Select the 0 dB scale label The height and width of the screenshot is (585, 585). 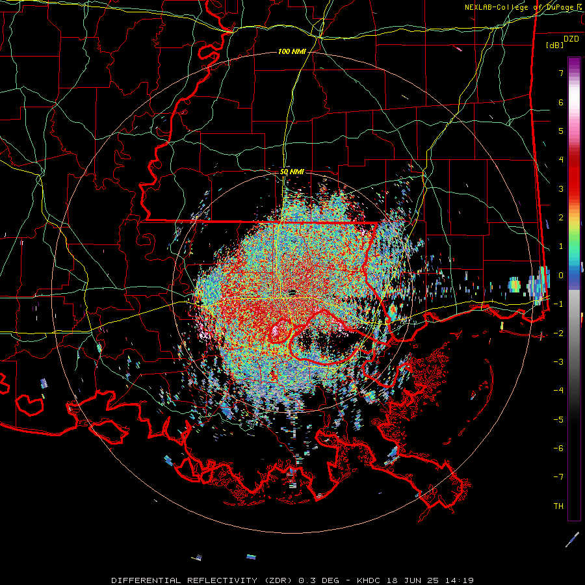(x=561, y=276)
